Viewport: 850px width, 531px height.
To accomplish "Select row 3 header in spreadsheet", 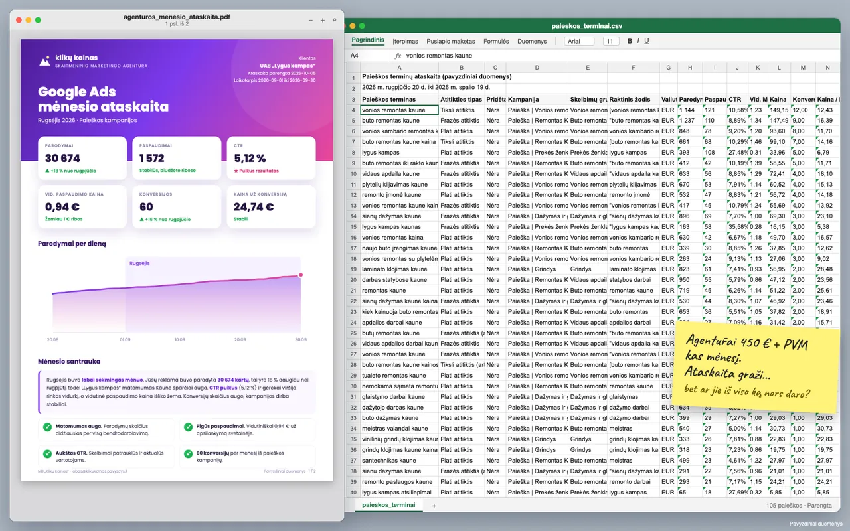I will 353,100.
